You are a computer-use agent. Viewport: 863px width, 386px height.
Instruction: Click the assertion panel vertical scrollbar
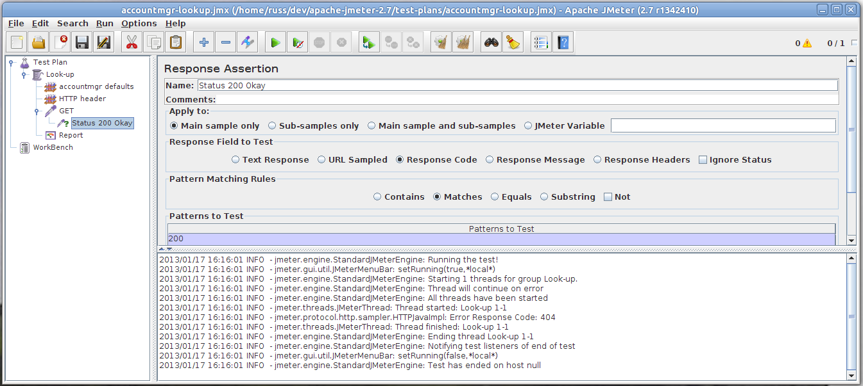[851, 129]
